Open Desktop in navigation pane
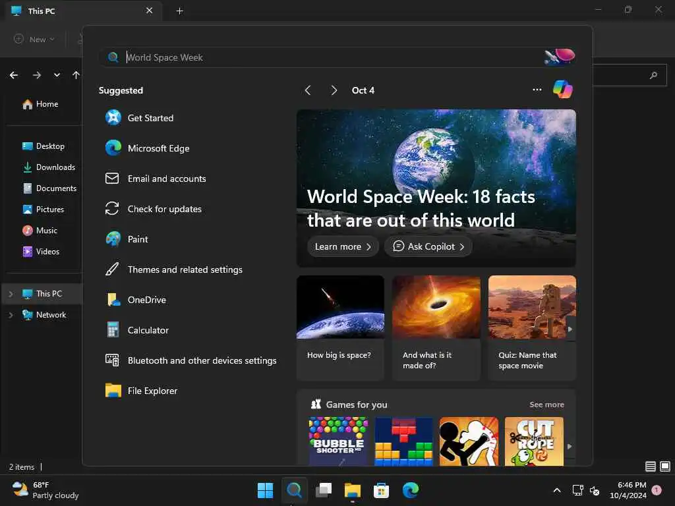The height and width of the screenshot is (506, 675). (43, 146)
